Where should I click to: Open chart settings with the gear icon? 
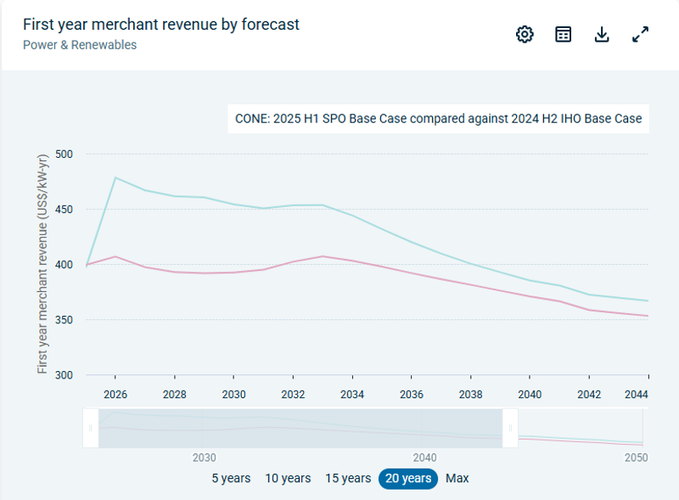(x=525, y=34)
